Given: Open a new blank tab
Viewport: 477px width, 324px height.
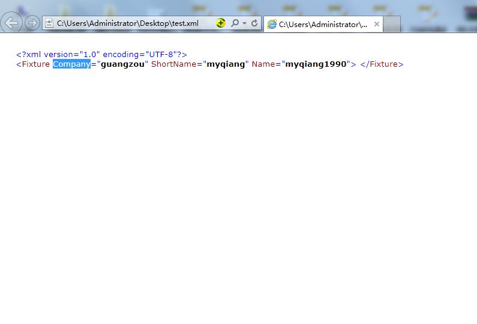Looking at the screenshot, I should [x=392, y=24].
